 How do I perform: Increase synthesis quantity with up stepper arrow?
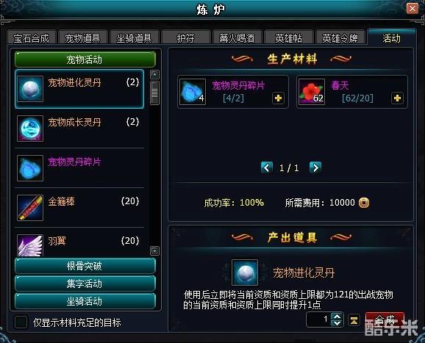pos(337,317)
